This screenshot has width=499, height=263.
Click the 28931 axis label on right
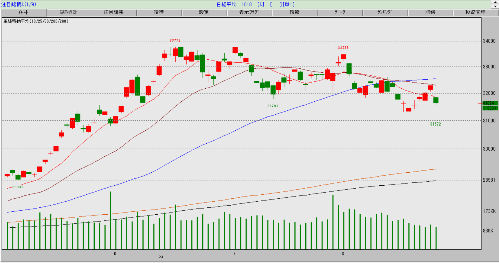[489, 180]
